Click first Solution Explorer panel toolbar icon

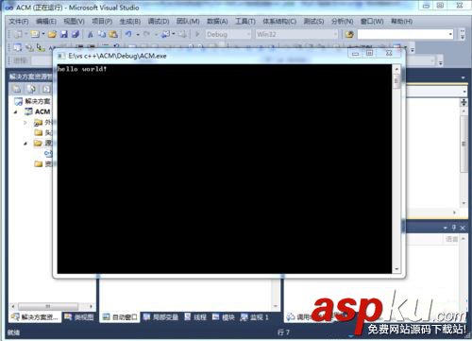(x=17, y=89)
